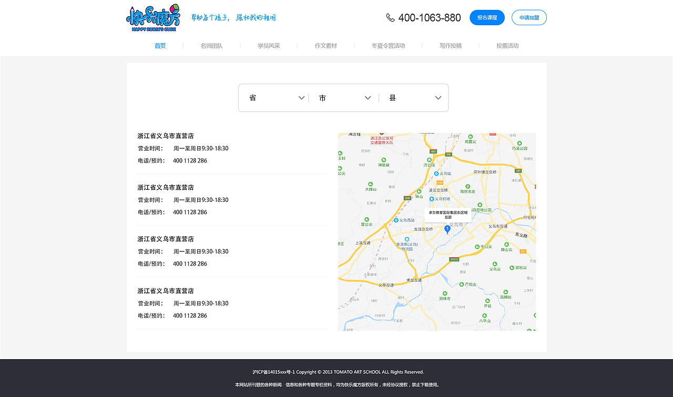Click the Happy Rubik's Cube logo

(153, 18)
